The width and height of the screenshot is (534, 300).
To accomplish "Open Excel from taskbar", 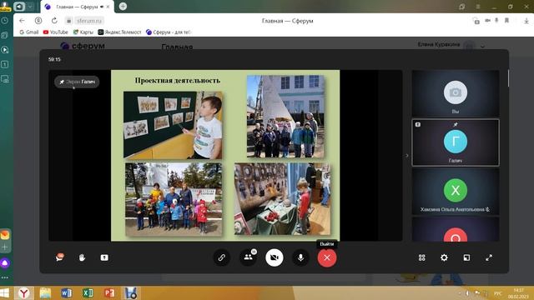I will 88,292.
